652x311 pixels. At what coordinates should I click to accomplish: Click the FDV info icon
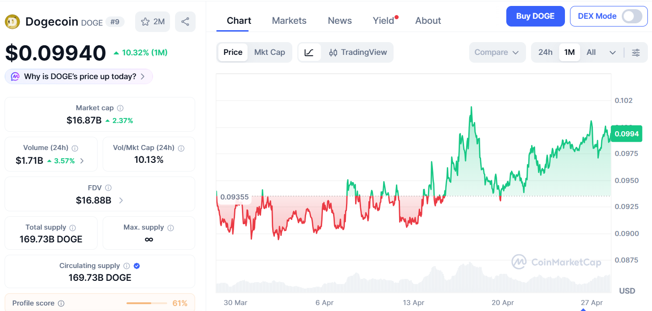coord(108,188)
